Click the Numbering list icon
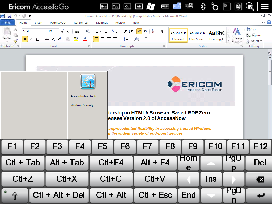The width and height of the screenshot is (272, 204). pyautogui.click(x=105, y=31)
